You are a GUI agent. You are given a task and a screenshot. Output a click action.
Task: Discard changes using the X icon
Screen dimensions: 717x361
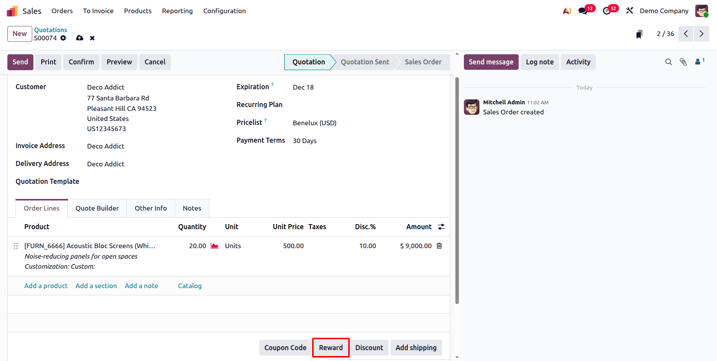pos(92,38)
